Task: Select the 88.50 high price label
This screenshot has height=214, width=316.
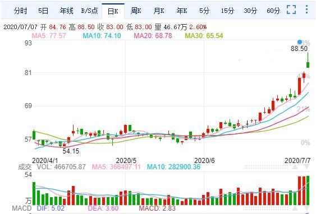Action: coord(299,49)
